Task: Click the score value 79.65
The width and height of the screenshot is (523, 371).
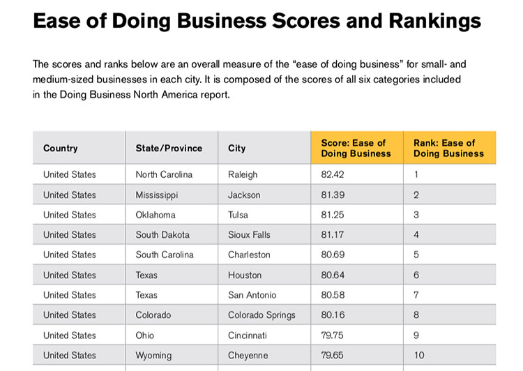Action: [x=333, y=356]
